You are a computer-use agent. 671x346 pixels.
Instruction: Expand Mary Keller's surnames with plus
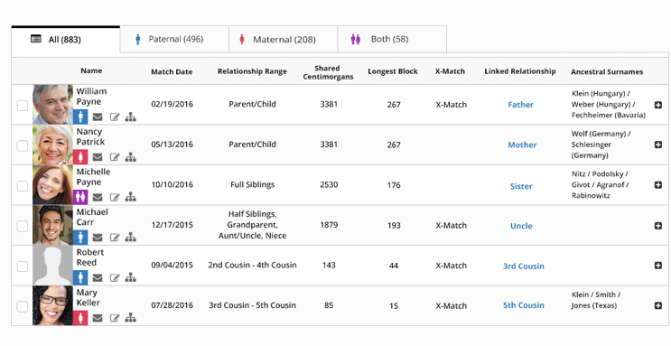pyautogui.click(x=658, y=305)
